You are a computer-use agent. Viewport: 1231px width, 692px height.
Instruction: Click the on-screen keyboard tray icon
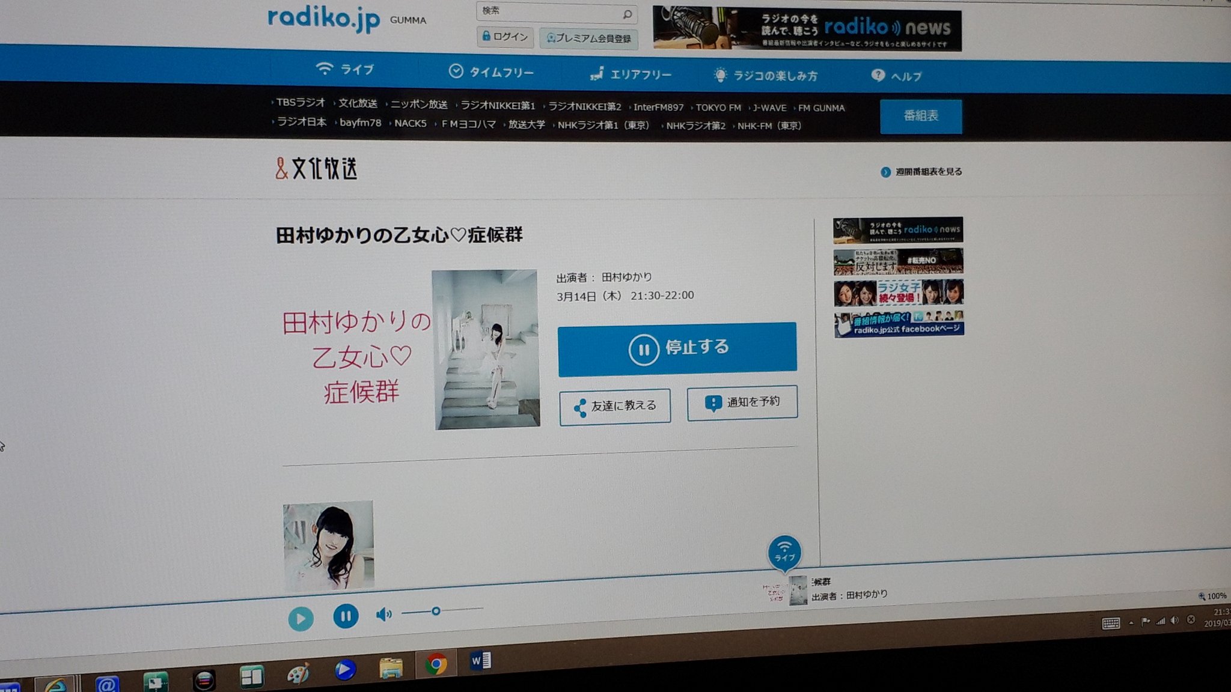tap(1111, 624)
